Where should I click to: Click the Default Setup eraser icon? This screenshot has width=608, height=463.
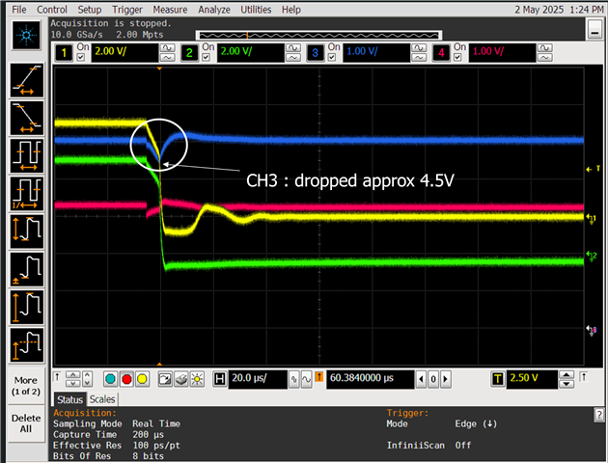tap(181, 379)
